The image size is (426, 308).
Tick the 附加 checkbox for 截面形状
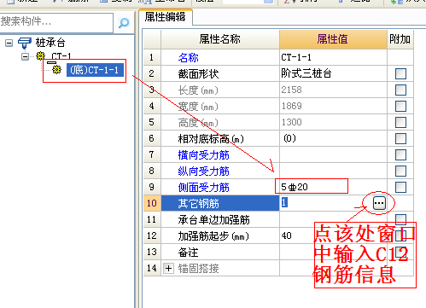tap(400, 73)
